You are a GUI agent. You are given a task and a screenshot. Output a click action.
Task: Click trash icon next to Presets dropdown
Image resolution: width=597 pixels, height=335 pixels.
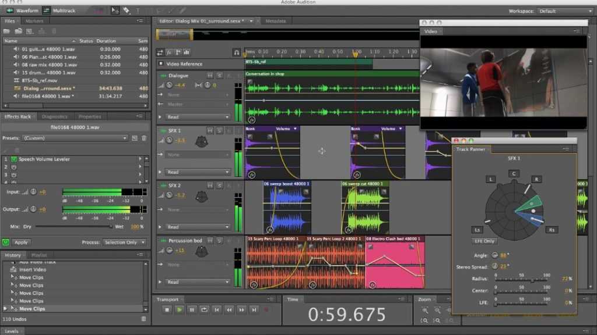(x=143, y=138)
